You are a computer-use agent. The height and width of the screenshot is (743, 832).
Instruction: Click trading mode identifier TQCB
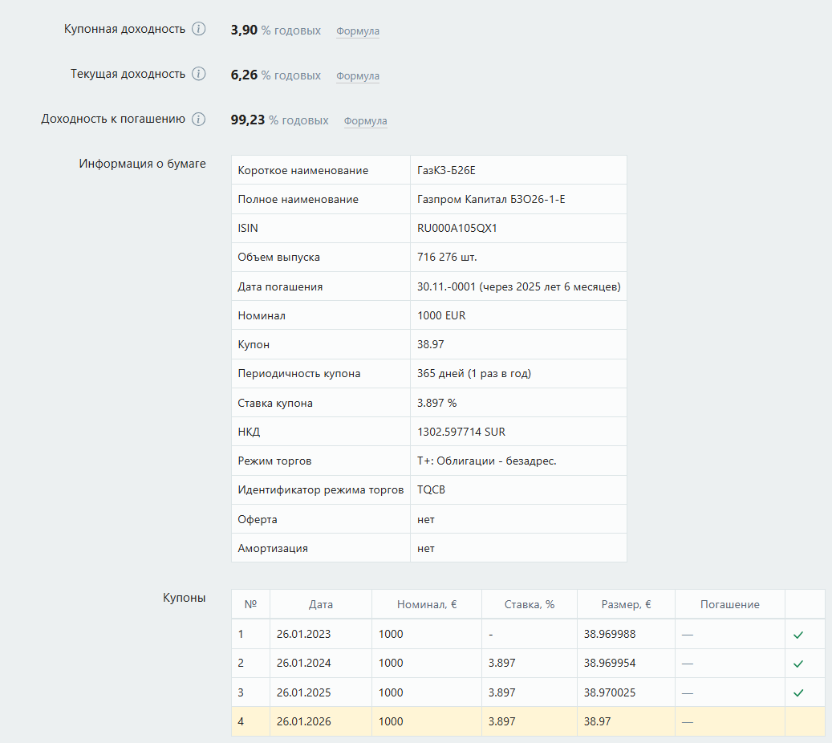coord(431,489)
